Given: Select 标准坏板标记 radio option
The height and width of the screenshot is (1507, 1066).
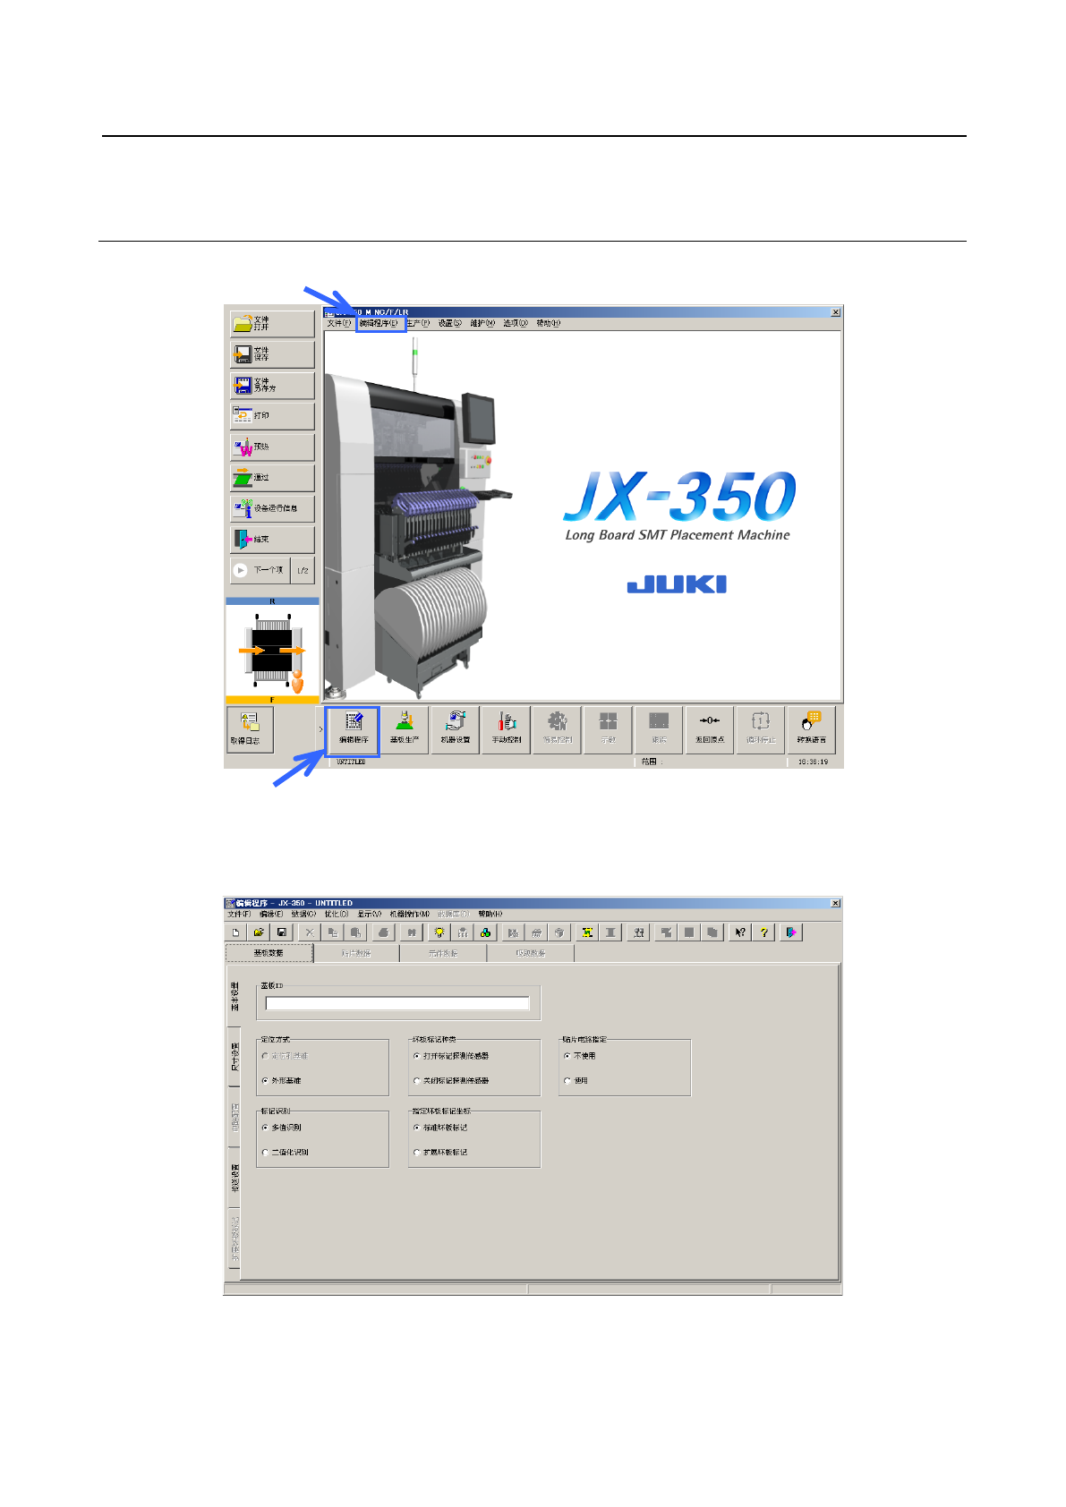Looking at the screenshot, I should click(x=440, y=1128).
